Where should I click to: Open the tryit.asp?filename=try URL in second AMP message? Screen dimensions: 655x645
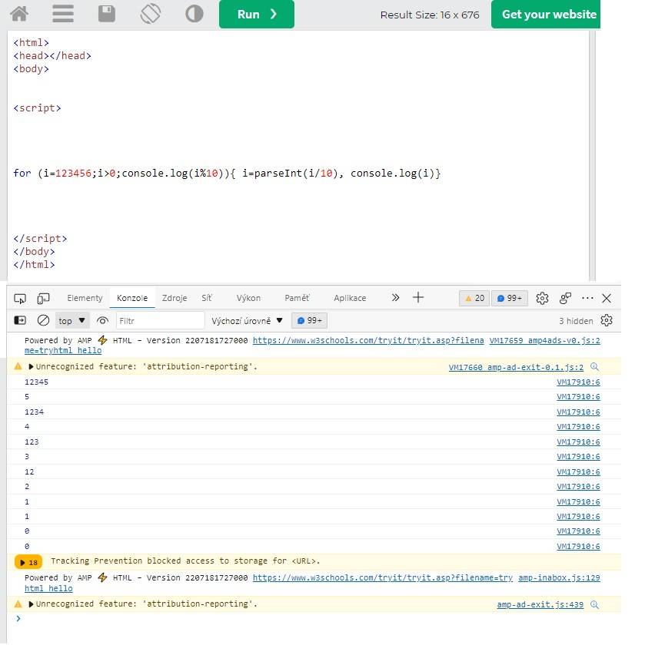(x=383, y=578)
